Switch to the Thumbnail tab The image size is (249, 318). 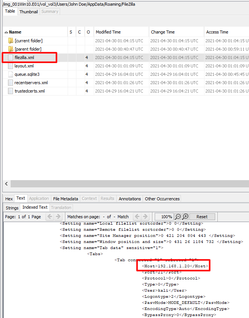click(29, 12)
